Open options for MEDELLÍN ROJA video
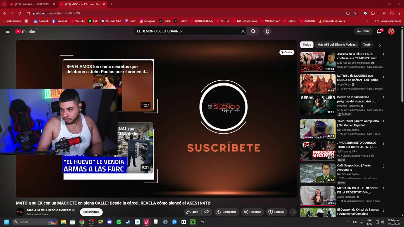 click(x=383, y=189)
